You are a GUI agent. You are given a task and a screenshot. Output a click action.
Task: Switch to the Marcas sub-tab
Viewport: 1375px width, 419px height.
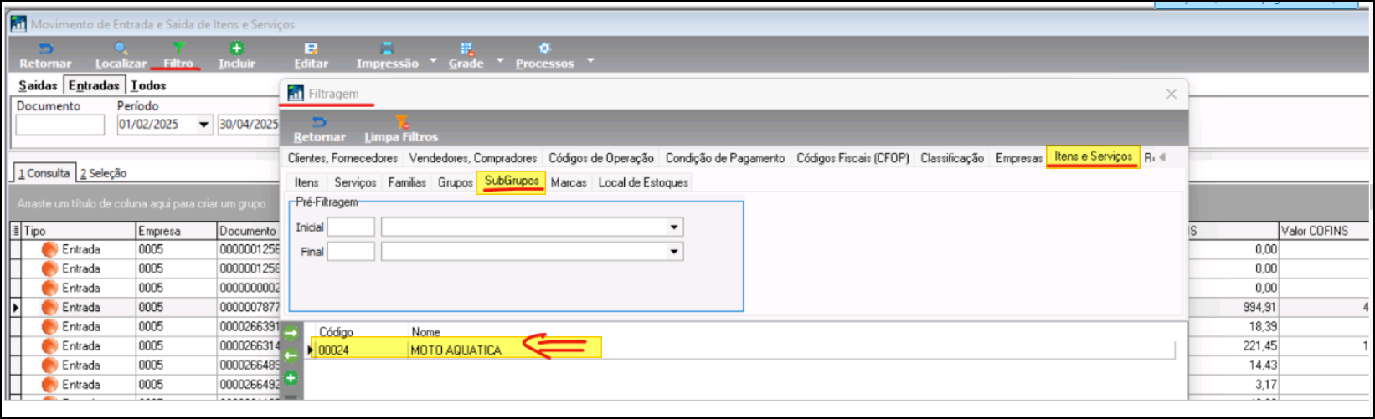click(569, 182)
